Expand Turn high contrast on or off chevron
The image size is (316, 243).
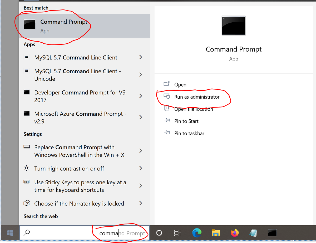click(x=141, y=168)
